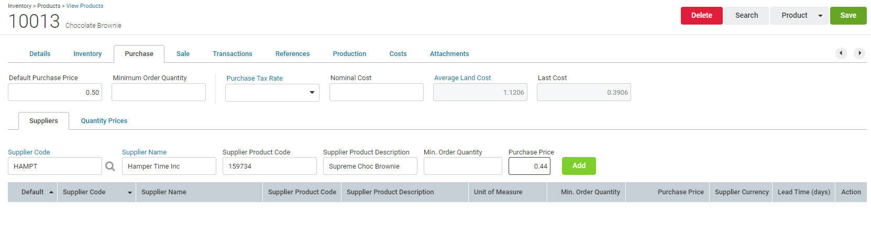
Task: Open the Purchase Tax Rate dropdown
Action: (272, 93)
